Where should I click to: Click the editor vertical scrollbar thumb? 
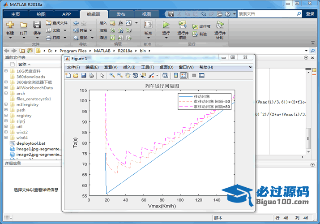(308, 138)
